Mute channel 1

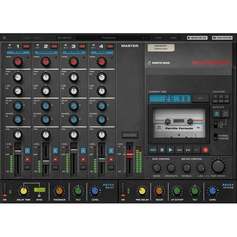tap(27, 159)
